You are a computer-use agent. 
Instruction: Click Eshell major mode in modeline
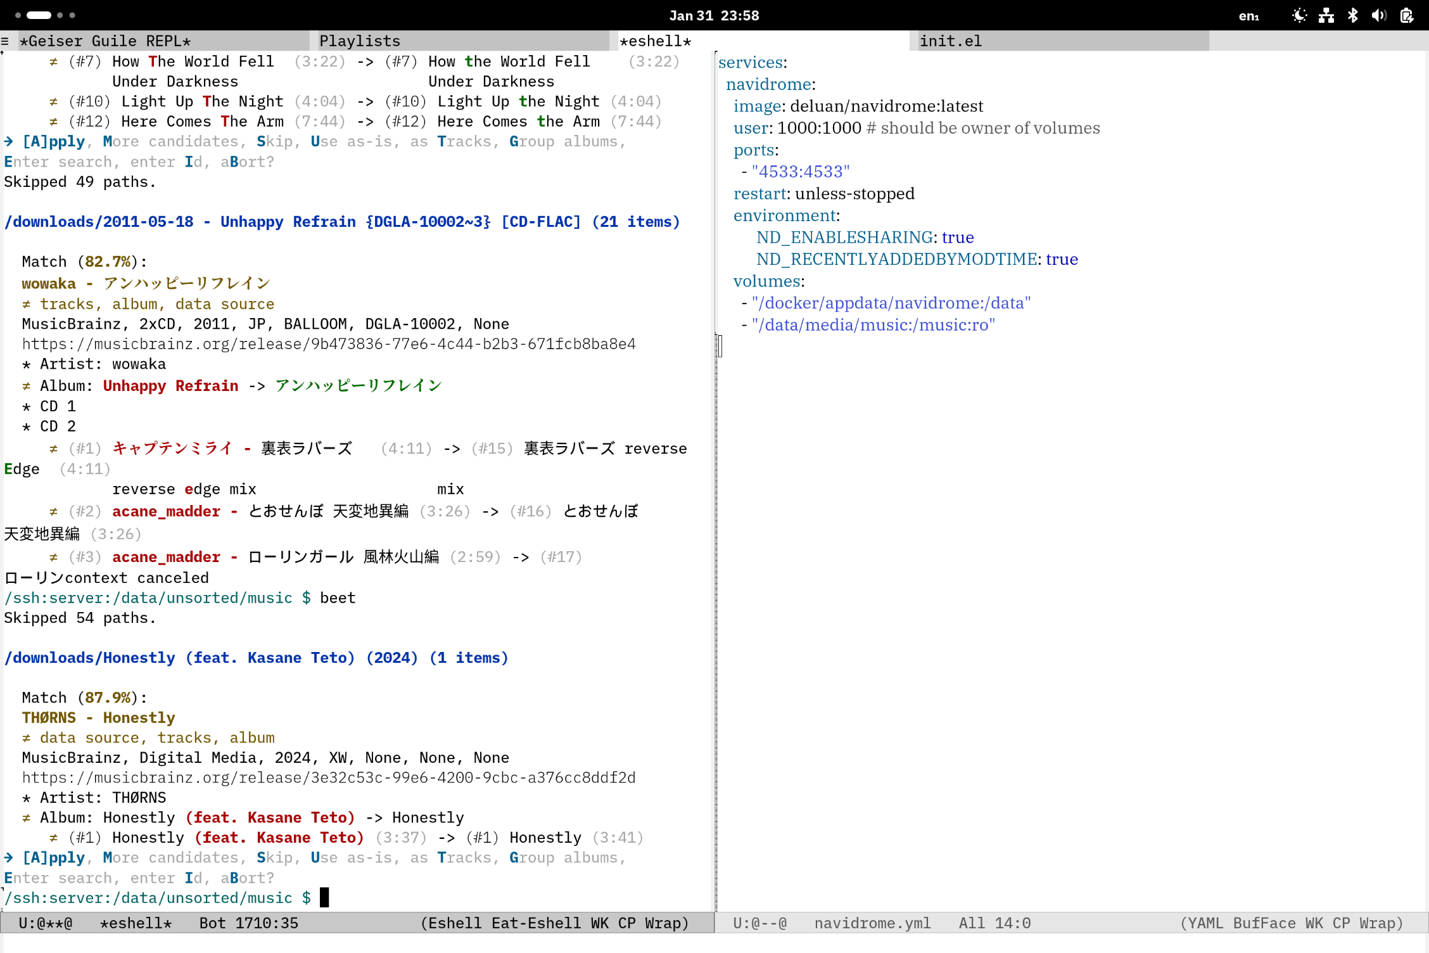[454, 923]
